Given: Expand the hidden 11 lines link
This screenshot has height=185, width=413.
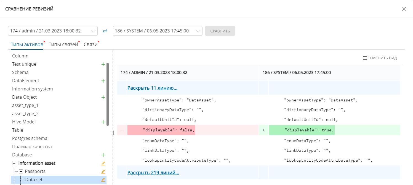Looking at the screenshot, I should [x=152, y=88].
